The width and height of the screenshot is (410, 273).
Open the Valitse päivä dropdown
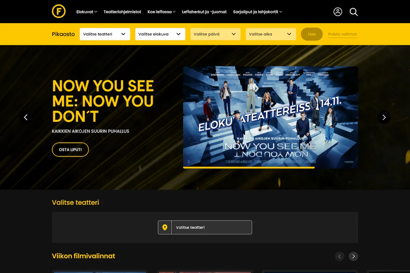(x=215, y=34)
